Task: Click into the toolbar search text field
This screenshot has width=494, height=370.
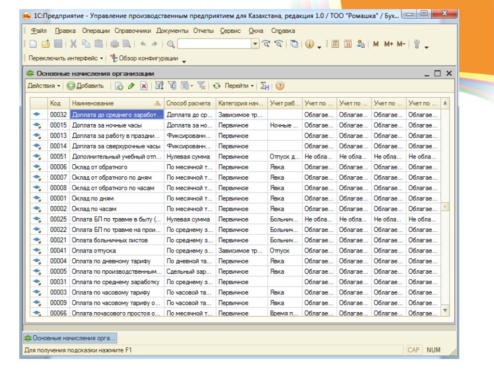Action: click(x=215, y=44)
